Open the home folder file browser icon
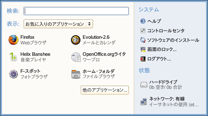Image resolution: width=208 pixels, height=116 pixels. [x=76, y=74]
